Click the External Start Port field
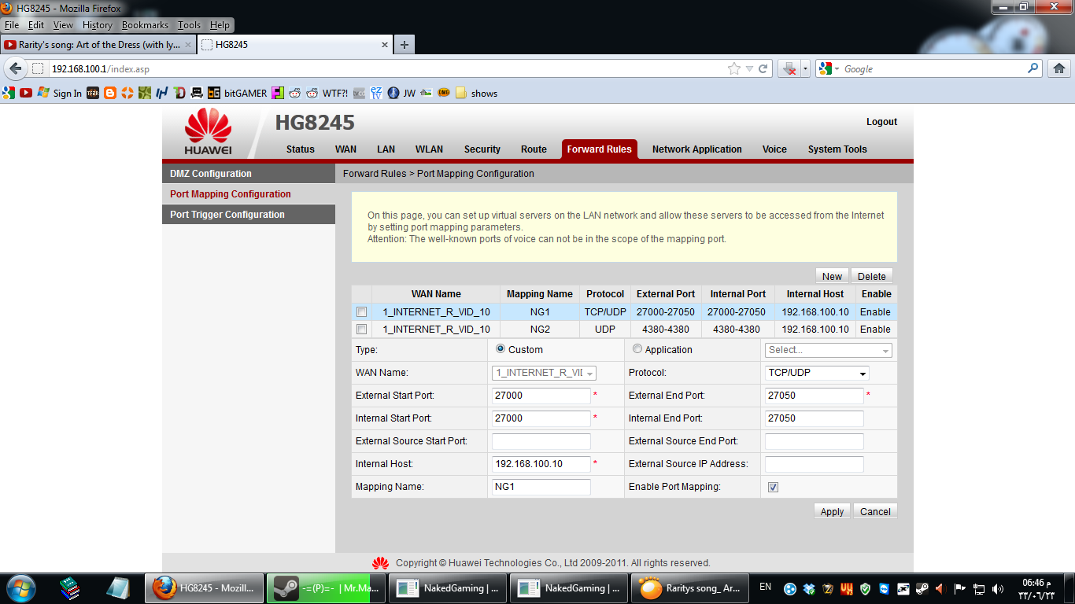Image resolution: width=1075 pixels, height=604 pixels. [541, 396]
